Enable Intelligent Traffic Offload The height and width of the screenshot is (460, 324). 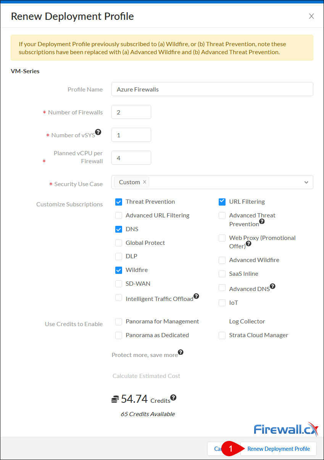[119, 298]
